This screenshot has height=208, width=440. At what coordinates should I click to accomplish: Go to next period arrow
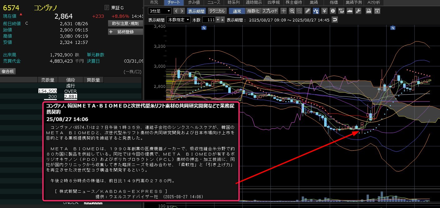(182, 11)
